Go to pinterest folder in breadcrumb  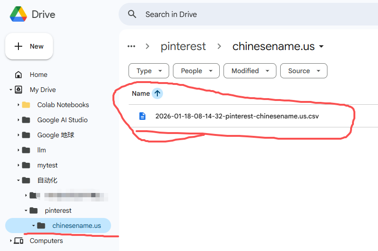(x=183, y=46)
